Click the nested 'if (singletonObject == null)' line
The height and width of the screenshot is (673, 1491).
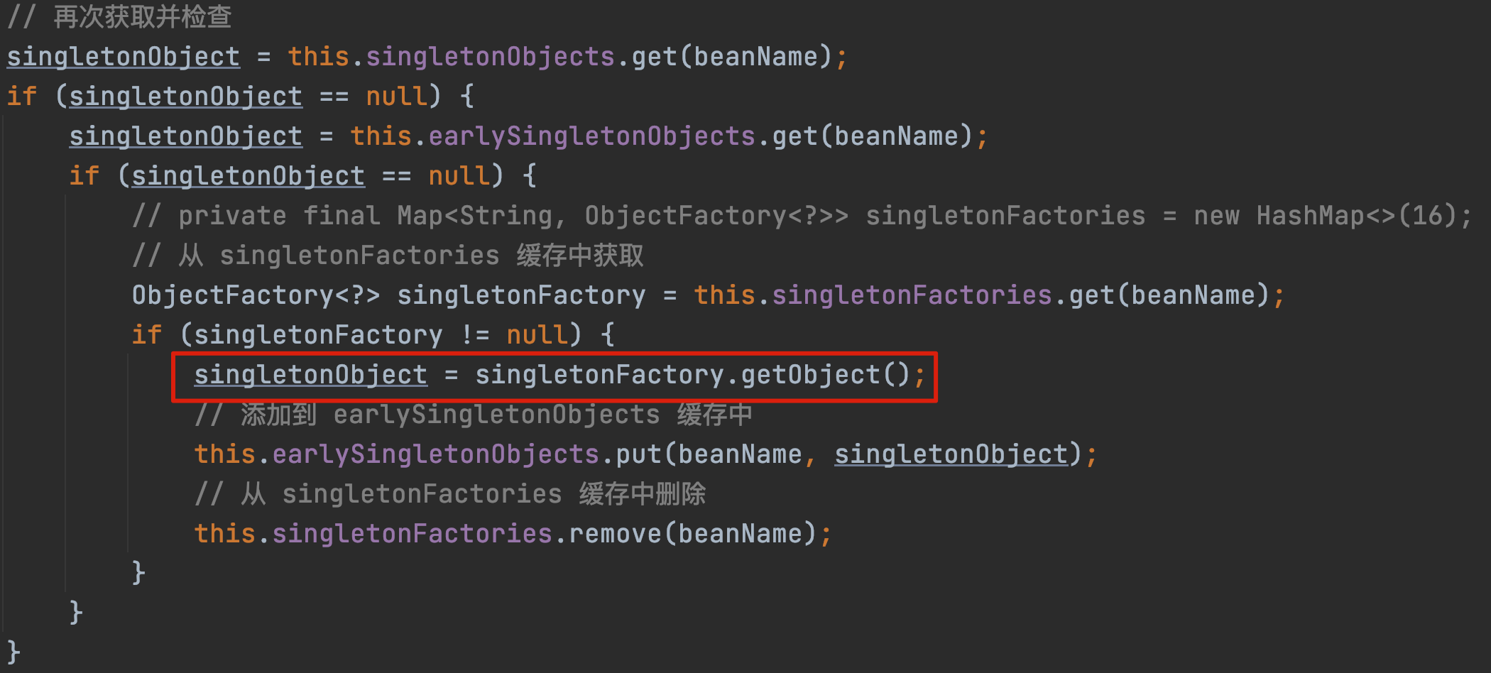[x=303, y=176]
